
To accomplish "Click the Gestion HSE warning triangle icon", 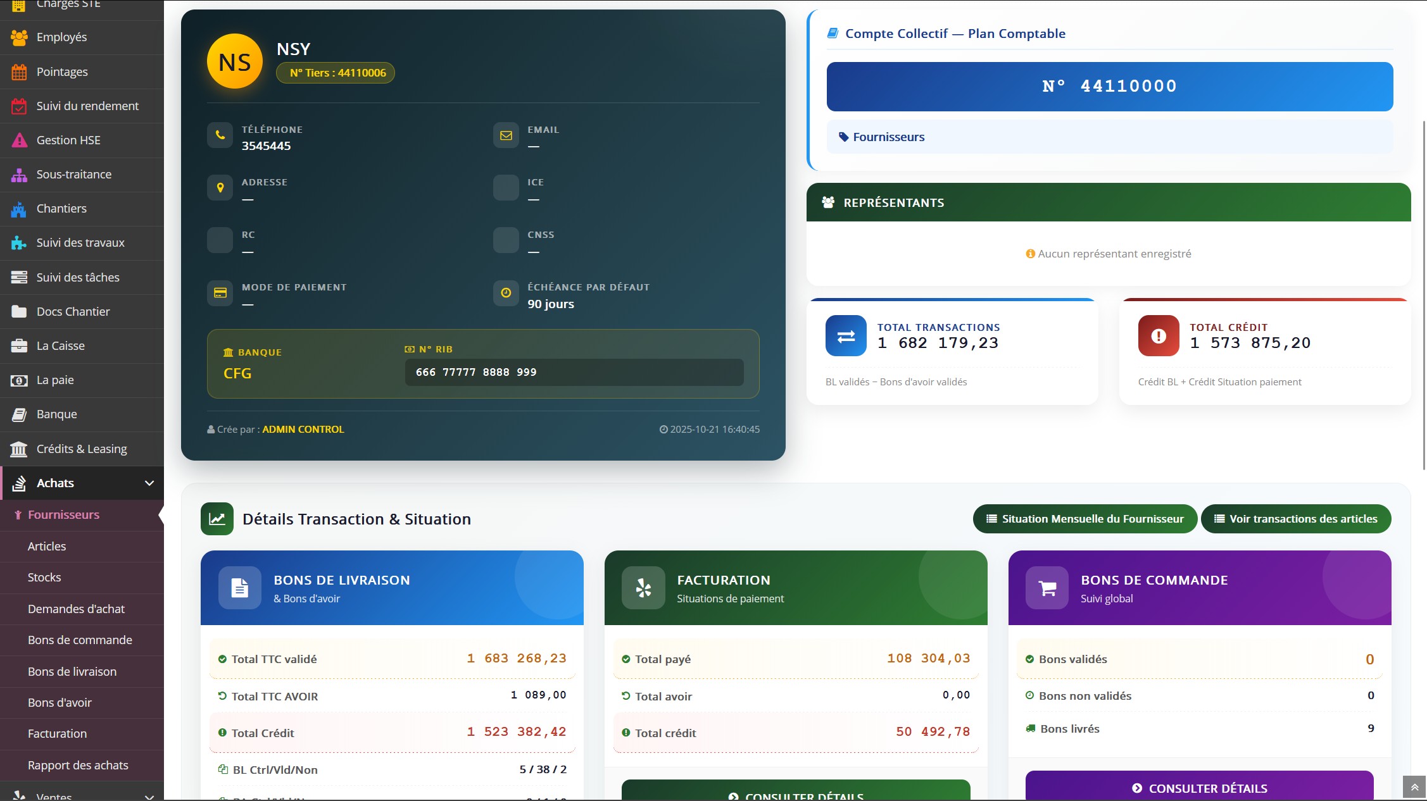I will point(19,140).
